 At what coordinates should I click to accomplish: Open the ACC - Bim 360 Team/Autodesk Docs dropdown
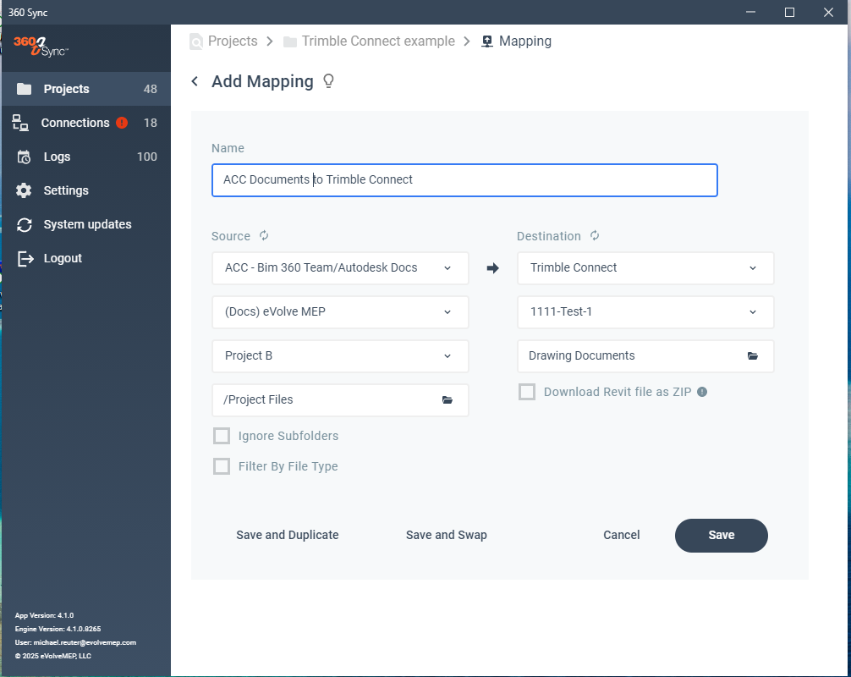point(340,268)
